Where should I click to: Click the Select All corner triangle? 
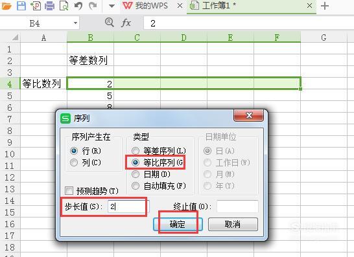tap(15, 37)
